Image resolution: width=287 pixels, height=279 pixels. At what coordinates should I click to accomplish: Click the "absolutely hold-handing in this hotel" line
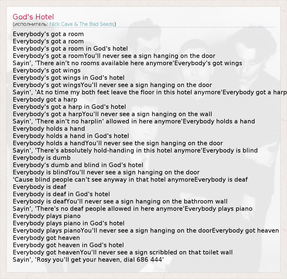tap(135, 150)
